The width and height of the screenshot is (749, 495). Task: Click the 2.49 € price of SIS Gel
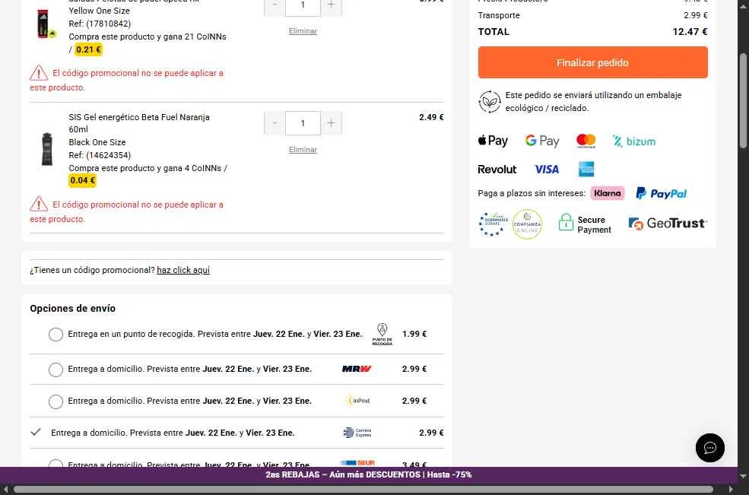click(431, 117)
